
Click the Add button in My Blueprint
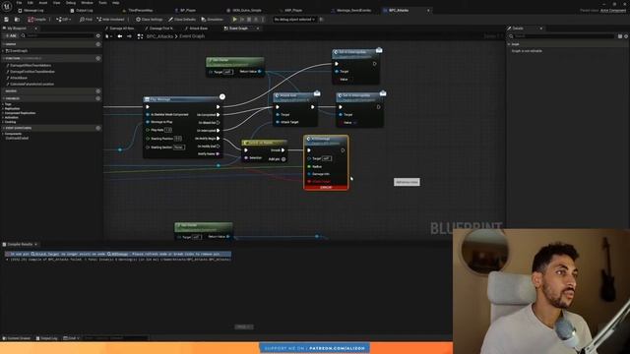click(x=11, y=35)
